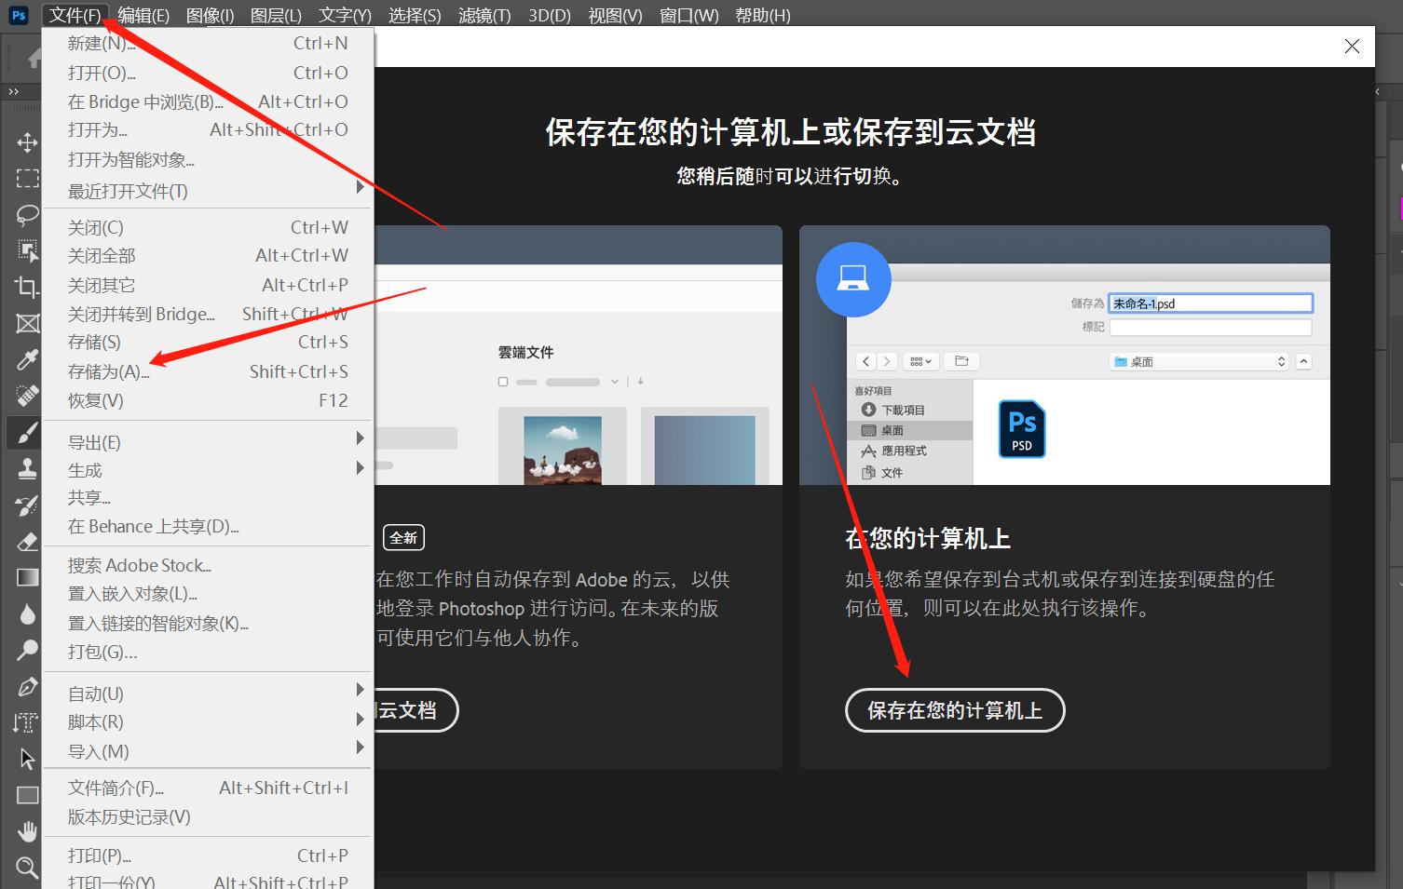Select the Move tool

(x=27, y=141)
